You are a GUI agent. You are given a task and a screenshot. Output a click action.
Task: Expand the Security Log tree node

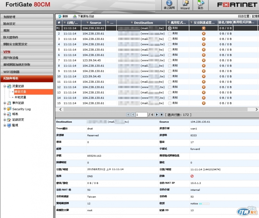click(x=5, y=109)
